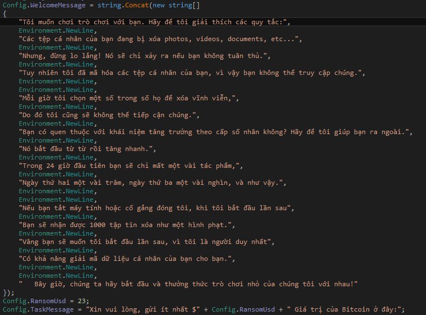Click the line starting "Nếu bạn tắt máy tính"
This screenshot has width=426, height=315.
tap(157, 208)
